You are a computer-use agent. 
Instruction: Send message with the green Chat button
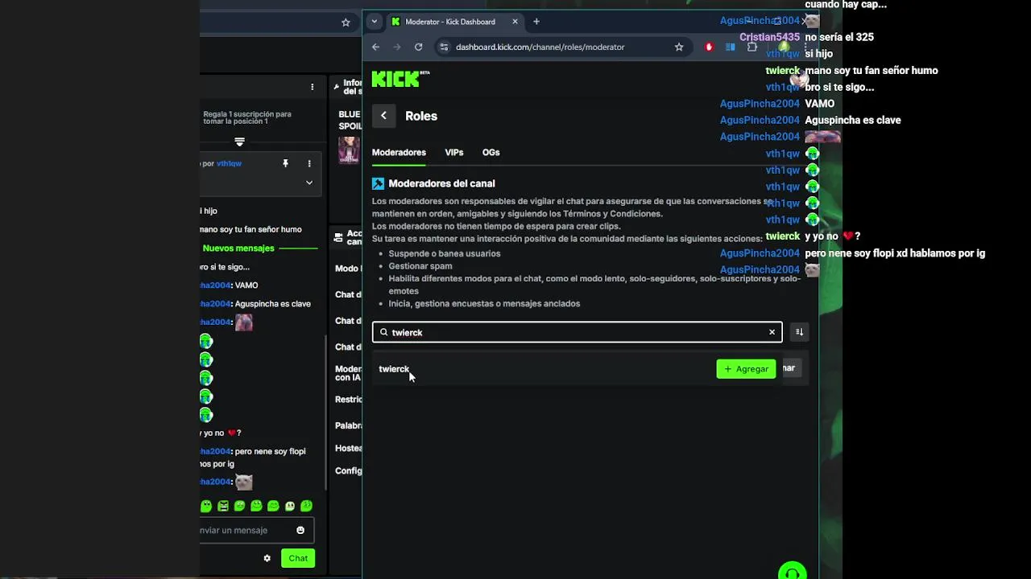pos(298,558)
